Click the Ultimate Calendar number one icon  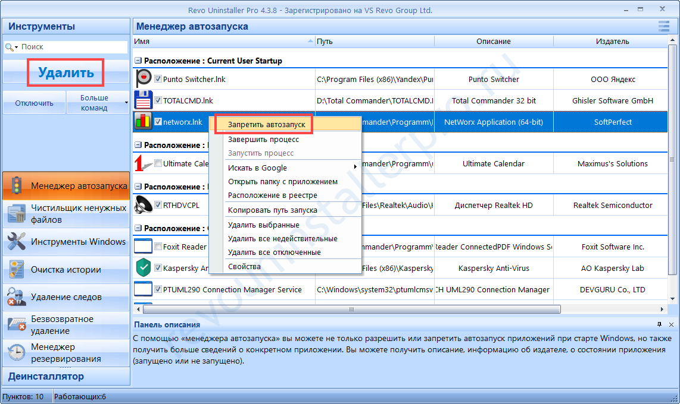tap(143, 163)
